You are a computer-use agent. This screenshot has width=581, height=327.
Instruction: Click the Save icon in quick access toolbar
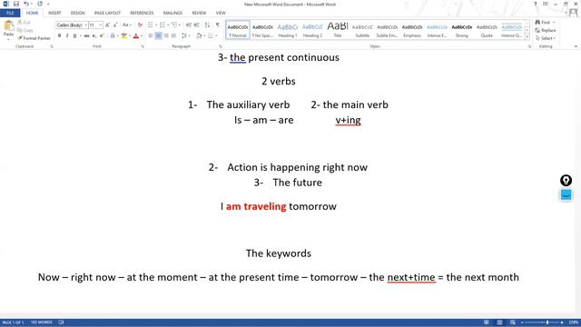pyautogui.click(x=16, y=4)
